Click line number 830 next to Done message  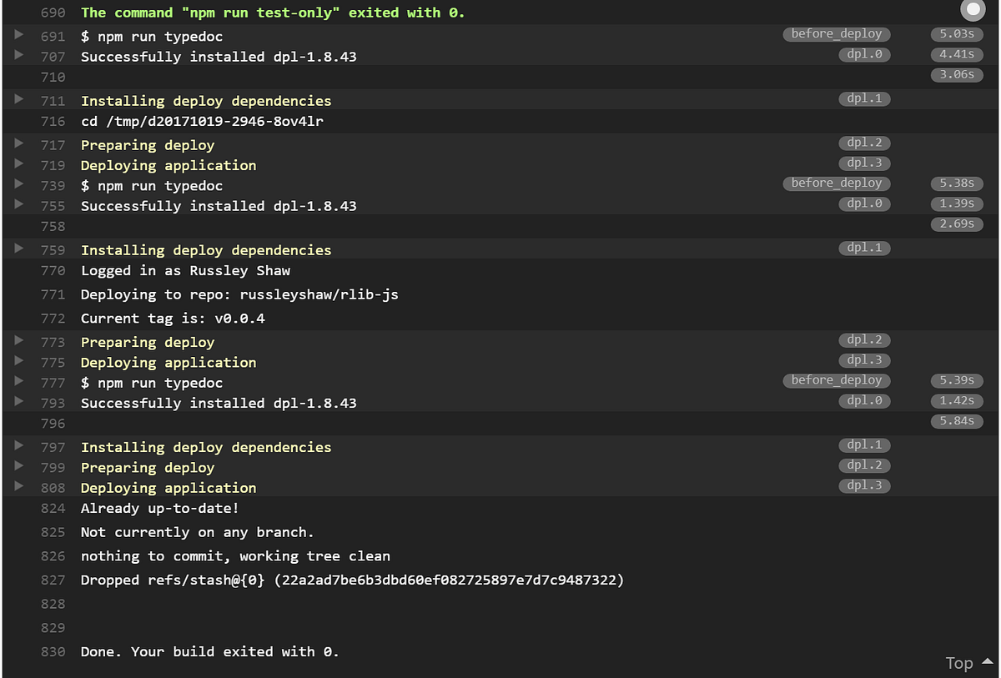pos(53,651)
